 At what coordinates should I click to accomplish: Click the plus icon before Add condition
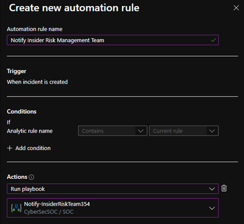point(10,148)
